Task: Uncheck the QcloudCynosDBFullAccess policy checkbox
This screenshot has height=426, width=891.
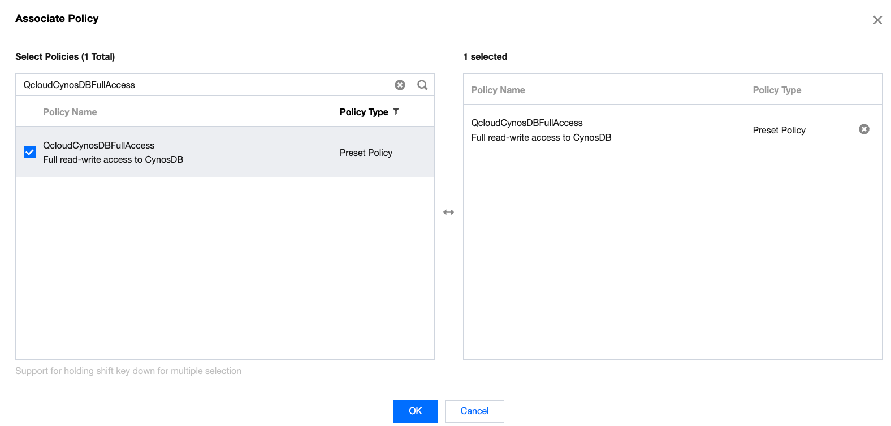Action: [30, 153]
